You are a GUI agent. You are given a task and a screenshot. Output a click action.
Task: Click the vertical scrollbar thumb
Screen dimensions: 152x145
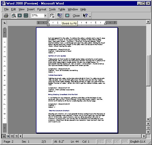[x=148, y=71]
